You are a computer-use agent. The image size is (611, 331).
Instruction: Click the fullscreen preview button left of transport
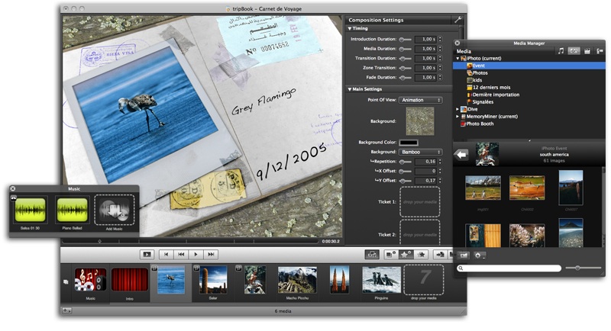point(147,254)
